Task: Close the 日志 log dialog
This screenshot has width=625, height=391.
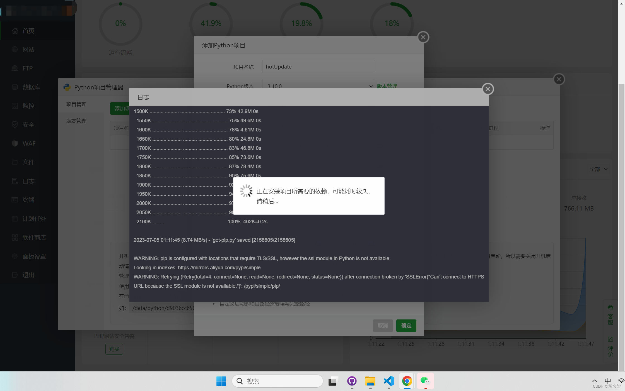Action: [x=488, y=89]
